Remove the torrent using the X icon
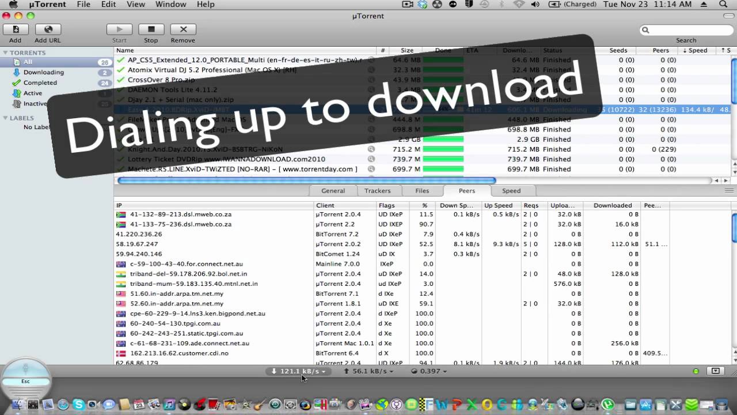 tap(183, 29)
